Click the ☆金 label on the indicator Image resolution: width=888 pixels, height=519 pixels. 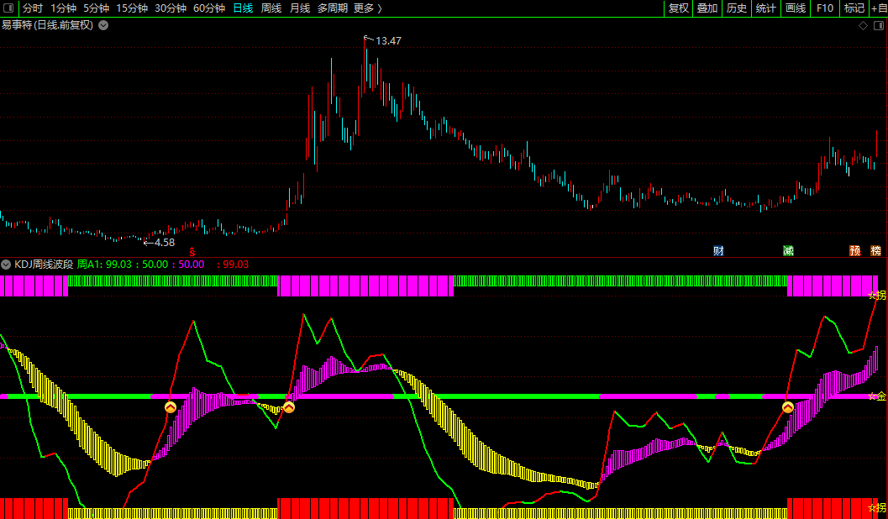(877, 396)
